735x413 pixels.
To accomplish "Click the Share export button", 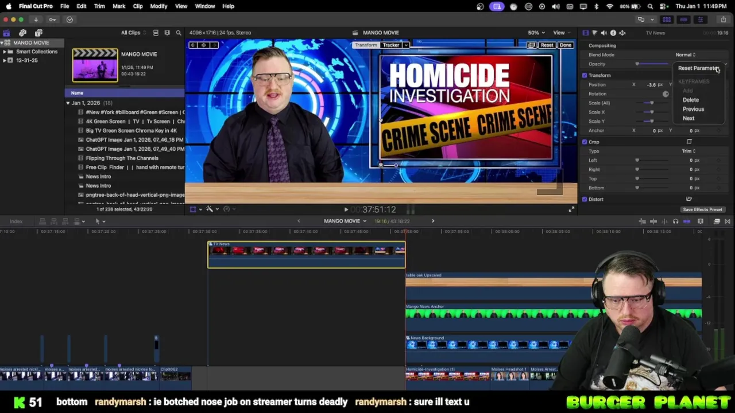I will (x=724, y=20).
